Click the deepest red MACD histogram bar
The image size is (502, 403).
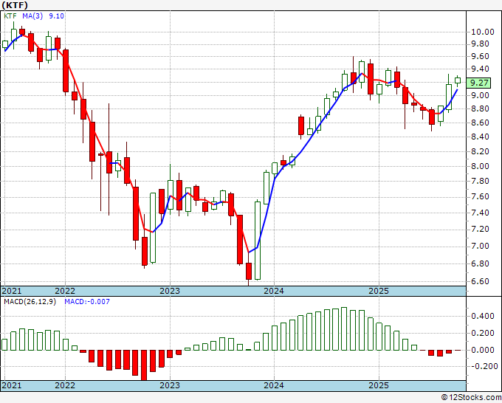(144, 365)
